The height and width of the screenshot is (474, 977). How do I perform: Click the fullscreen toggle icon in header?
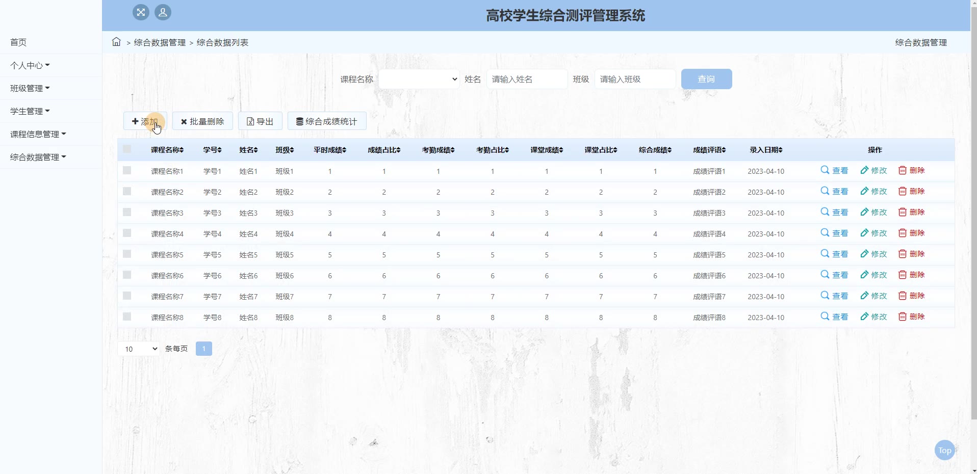141,12
